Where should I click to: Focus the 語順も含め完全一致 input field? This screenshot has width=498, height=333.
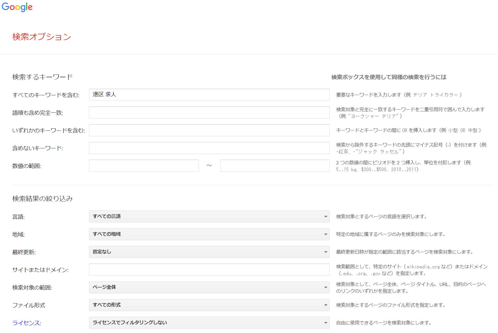(209, 112)
